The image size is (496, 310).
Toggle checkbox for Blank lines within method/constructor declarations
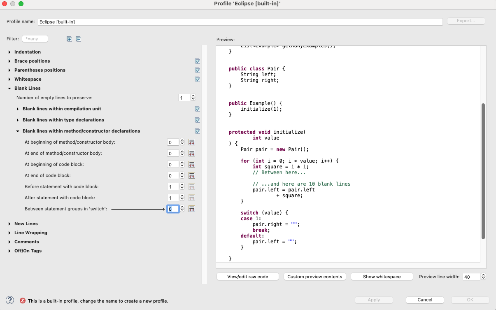tap(198, 131)
